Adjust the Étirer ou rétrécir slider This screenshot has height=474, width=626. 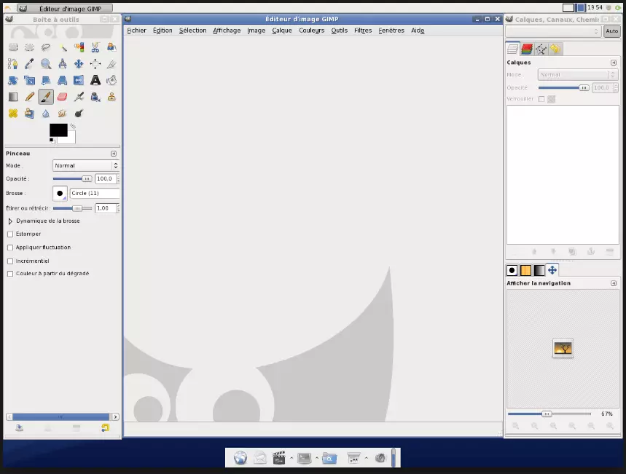pyautogui.click(x=72, y=208)
